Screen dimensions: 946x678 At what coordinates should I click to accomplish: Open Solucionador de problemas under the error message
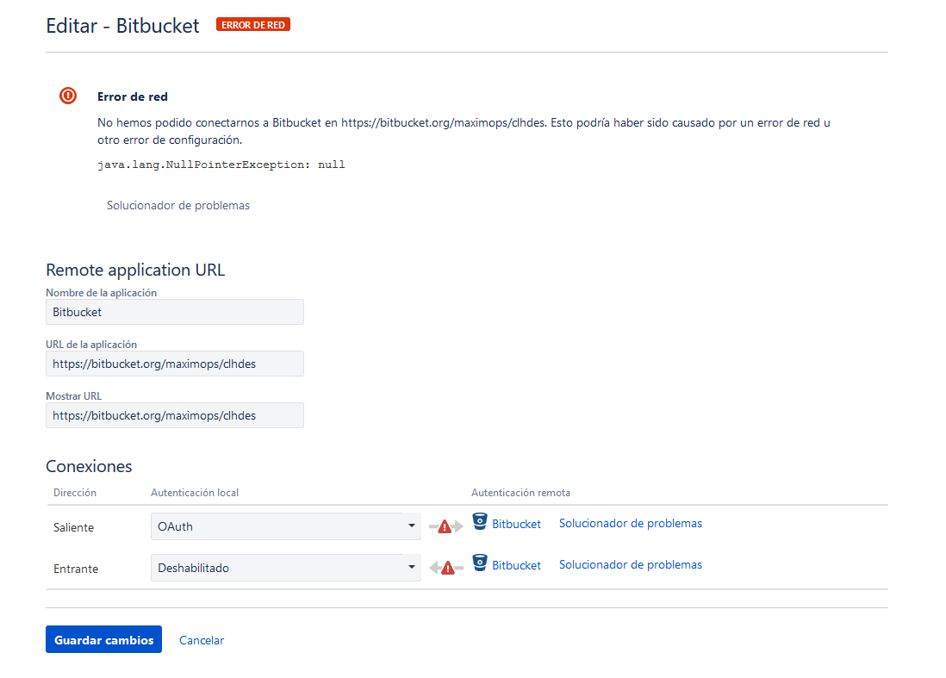click(178, 206)
